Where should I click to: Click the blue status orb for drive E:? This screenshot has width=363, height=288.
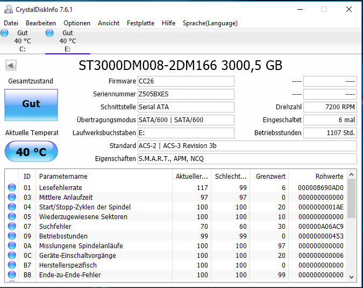click(x=49, y=33)
